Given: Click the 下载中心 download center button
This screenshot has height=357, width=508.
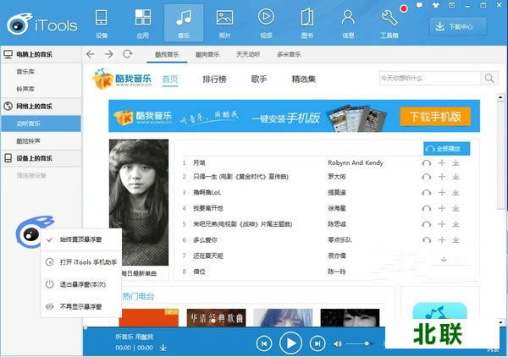Looking at the screenshot, I should pos(462,26).
